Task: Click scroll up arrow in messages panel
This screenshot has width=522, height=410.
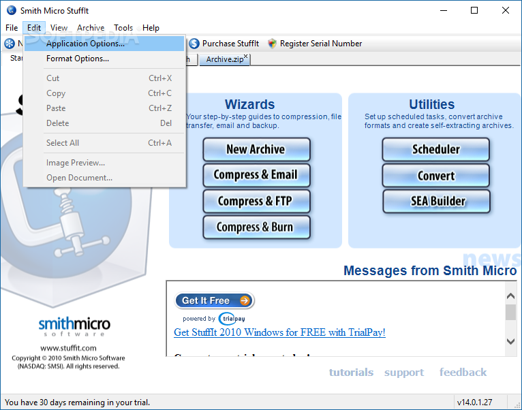Action: click(x=510, y=296)
